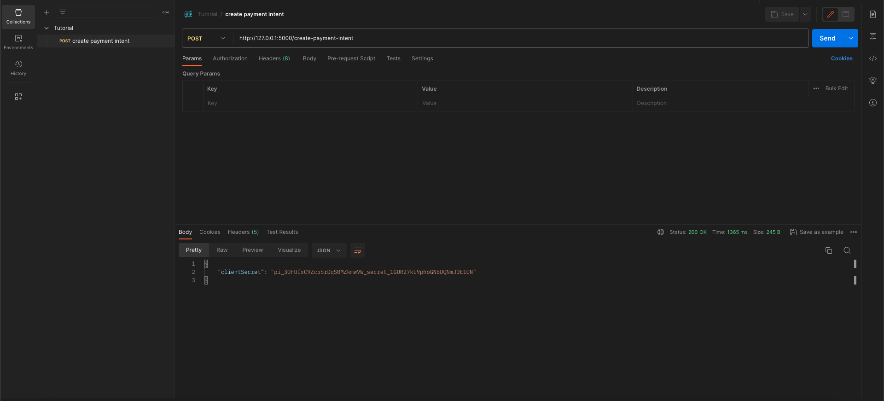Select Preview response view
Image resolution: width=884 pixels, height=401 pixels.
(253, 250)
